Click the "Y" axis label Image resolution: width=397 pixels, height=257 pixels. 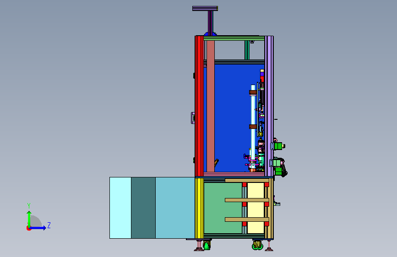pyautogui.click(x=29, y=205)
